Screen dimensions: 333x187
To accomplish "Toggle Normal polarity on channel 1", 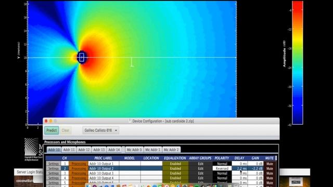I will pos(222,164).
